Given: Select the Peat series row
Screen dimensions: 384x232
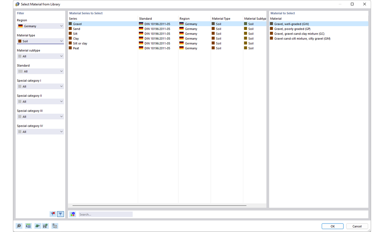Looking at the screenshot, I should coord(167,48).
